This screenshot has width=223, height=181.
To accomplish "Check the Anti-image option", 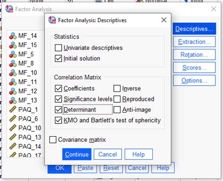I will [117, 110].
